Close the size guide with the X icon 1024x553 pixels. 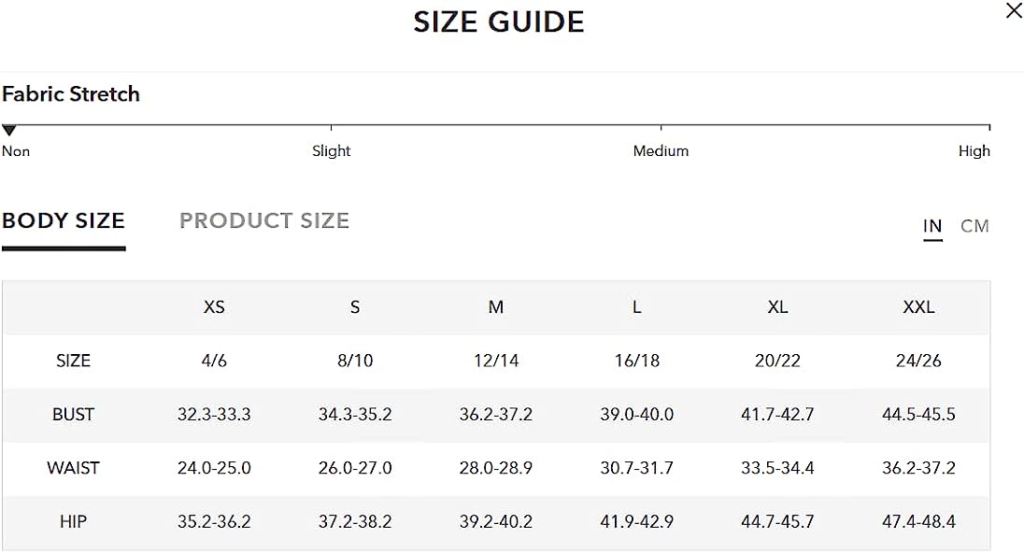pos(1015,10)
